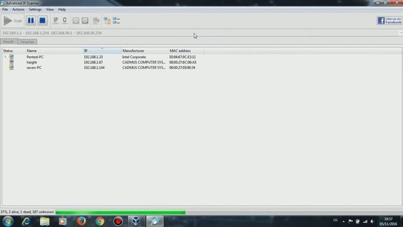This screenshot has height=227, width=403.
Task: Click the MAC address of Pentest-PC
Action: [182, 57]
